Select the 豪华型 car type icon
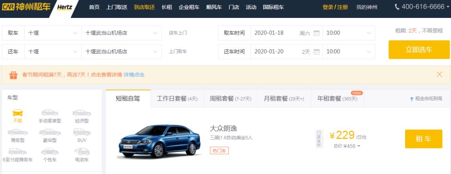 50,132
